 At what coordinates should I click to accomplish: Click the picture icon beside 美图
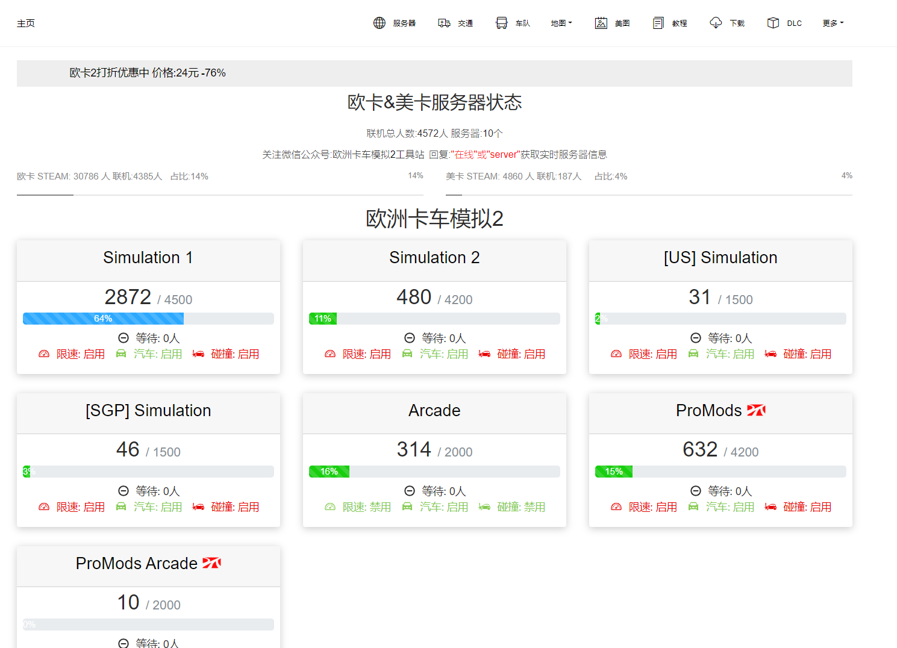point(601,23)
